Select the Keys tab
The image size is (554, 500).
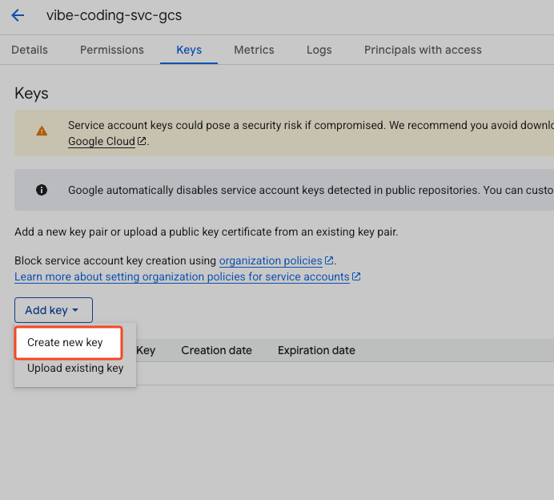[189, 50]
